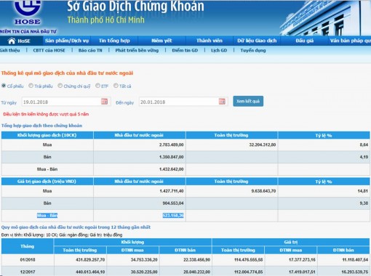371x276 pixels.
Task: Select the Cổ phiếu radio button
Action: click(x=4, y=86)
